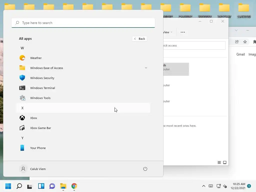Switch to Google Chrome on taskbar
256x192 pixels.
tap(74, 186)
